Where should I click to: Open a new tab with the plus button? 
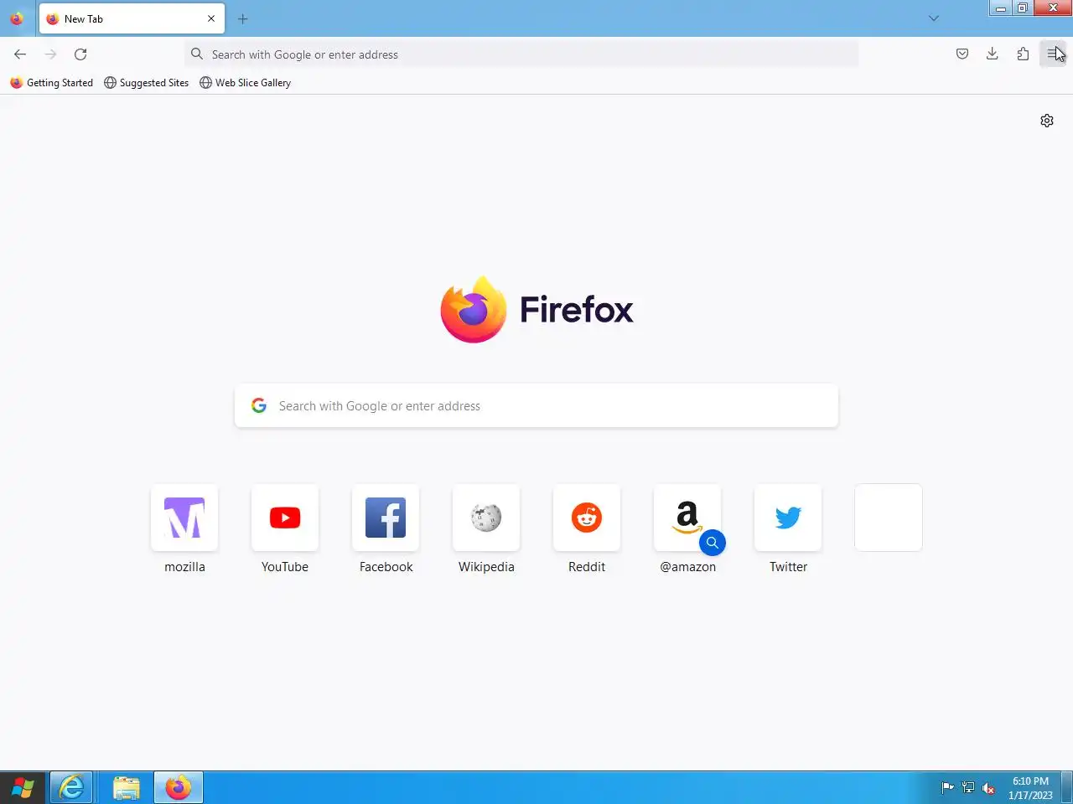(243, 18)
